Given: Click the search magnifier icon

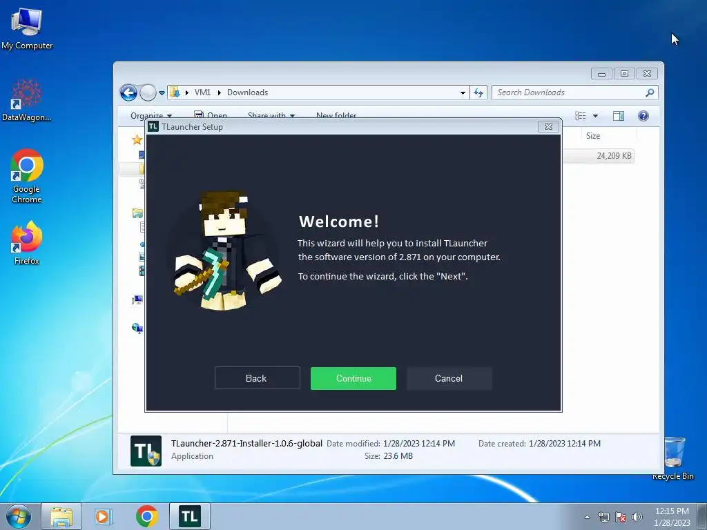Looking at the screenshot, I should [650, 92].
